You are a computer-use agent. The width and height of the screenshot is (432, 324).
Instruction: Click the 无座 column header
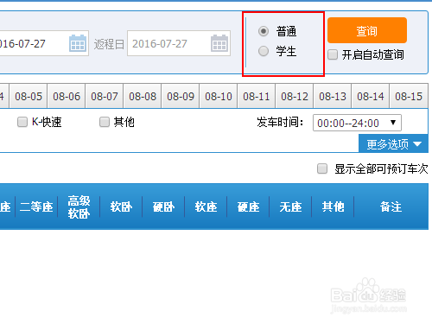tap(290, 206)
